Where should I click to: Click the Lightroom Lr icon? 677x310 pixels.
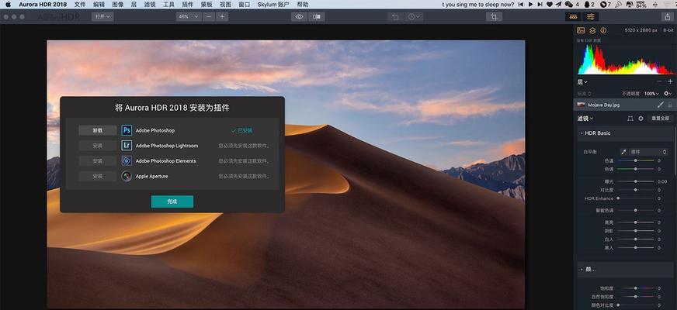click(127, 146)
